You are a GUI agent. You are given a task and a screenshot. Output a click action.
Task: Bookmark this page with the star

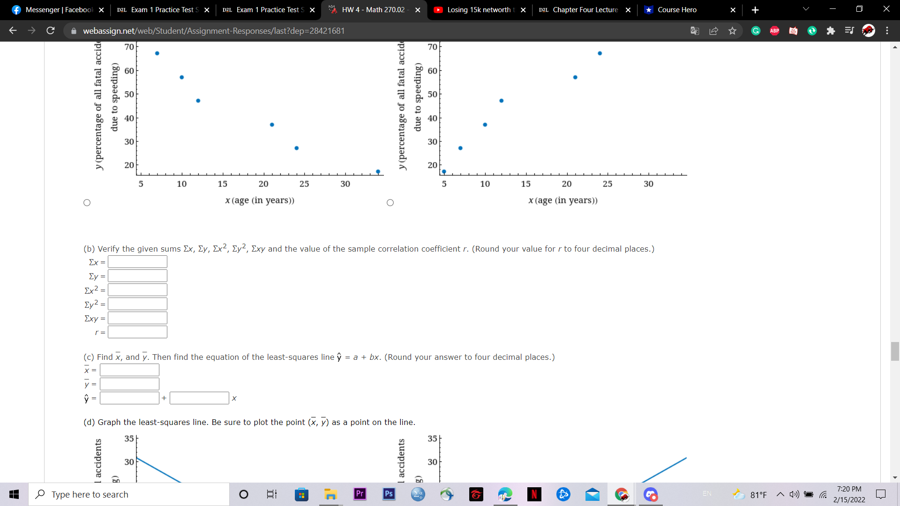tap(732, 30)
